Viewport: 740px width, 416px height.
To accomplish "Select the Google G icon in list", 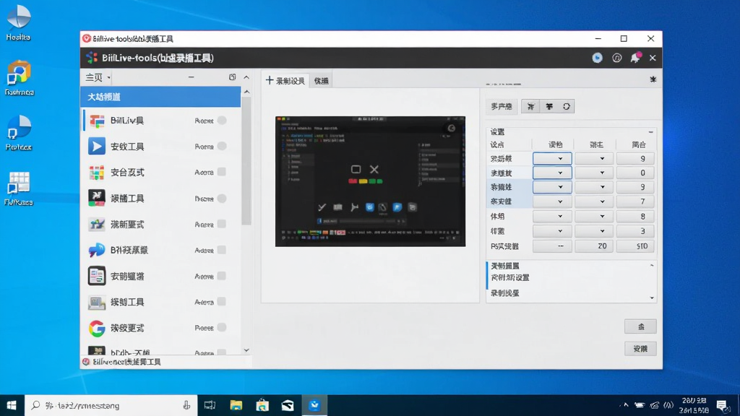I will [97, 329].
